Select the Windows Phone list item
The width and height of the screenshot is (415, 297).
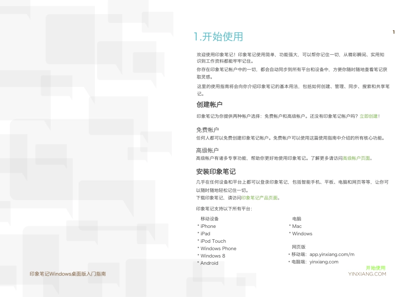coord(218,248)
